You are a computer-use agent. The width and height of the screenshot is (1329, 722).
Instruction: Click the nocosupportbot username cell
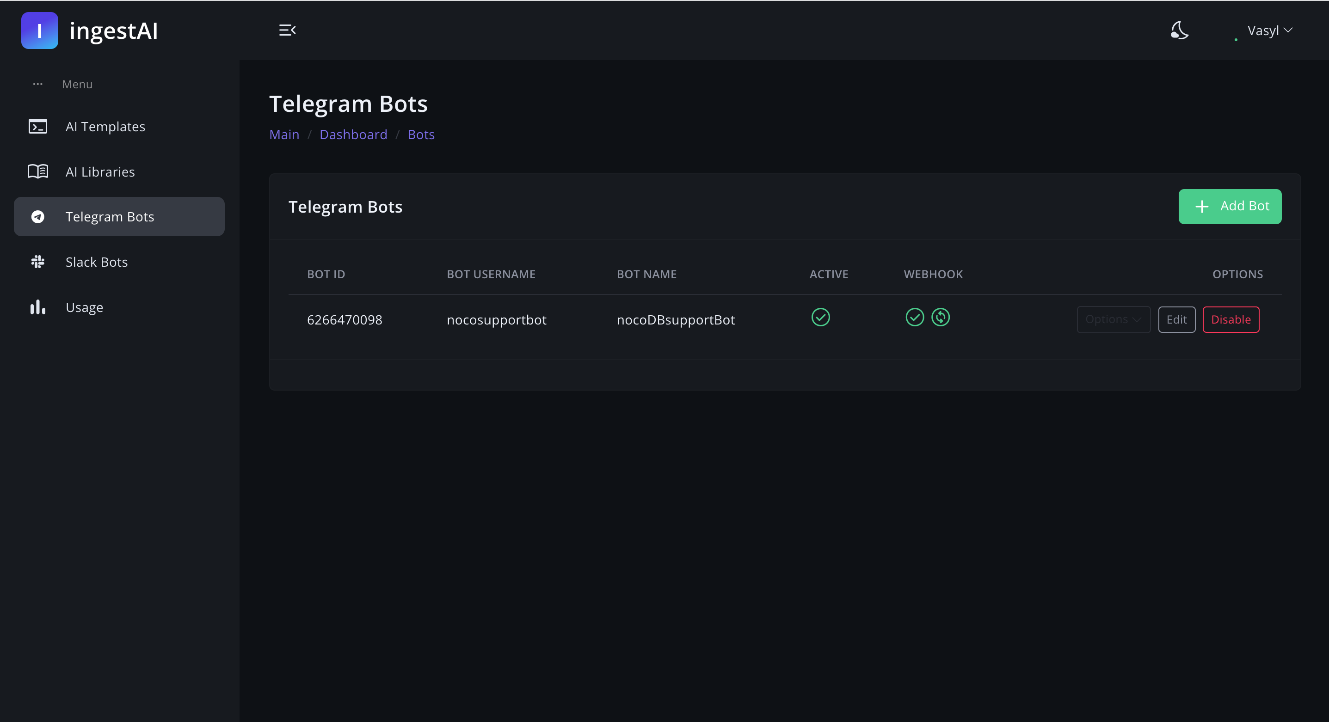pyautogui.click(x=496, y=320)
